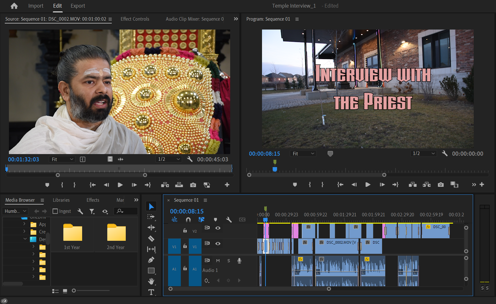The width and height of the screenshot is (496, 304).
Task: Click the Voice-over record microphone on Audio 1
Action: pos(239,260)
